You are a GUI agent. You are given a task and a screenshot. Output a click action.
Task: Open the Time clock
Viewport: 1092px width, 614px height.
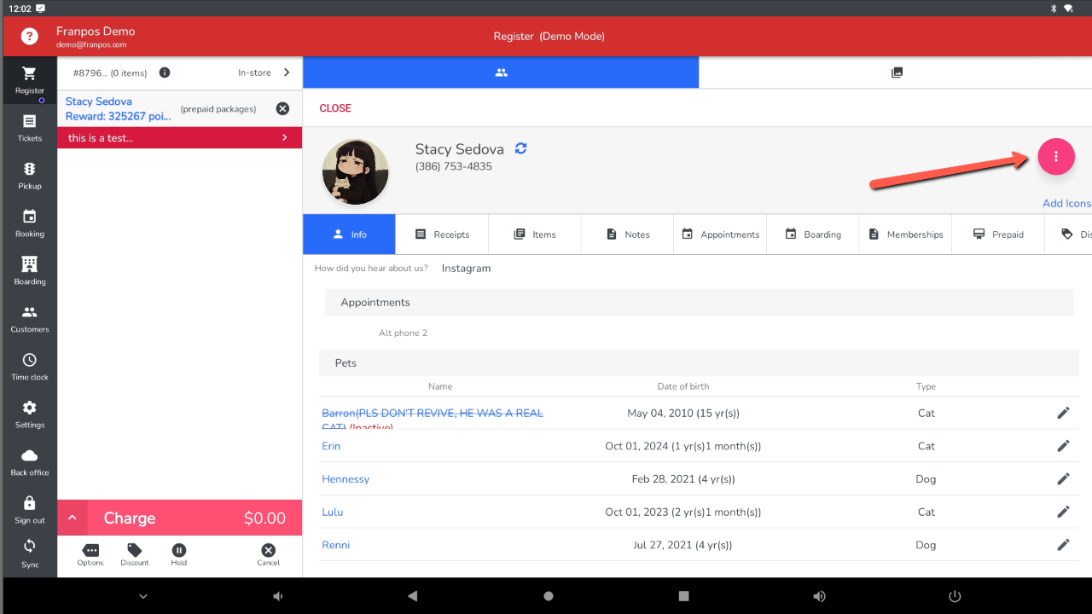coord(30,367)
